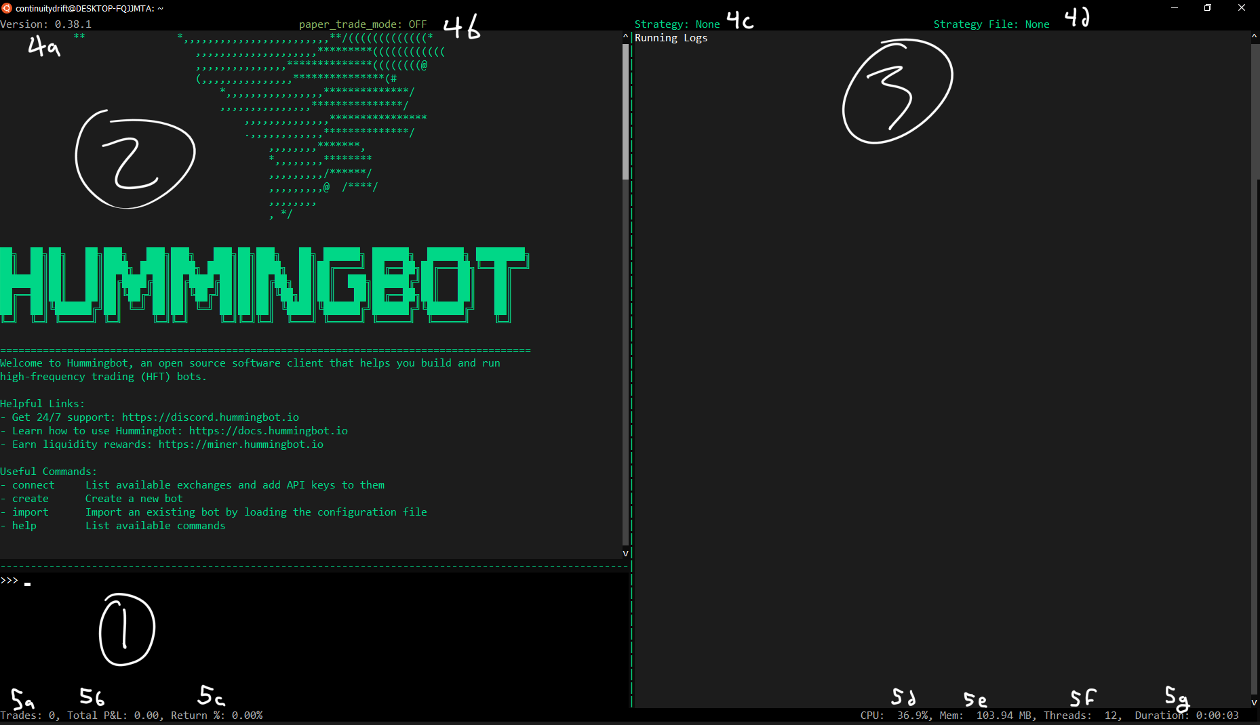Click the 'Total P&L: 0.00' status entry
1260x725 pixels.
coord(114,716)
